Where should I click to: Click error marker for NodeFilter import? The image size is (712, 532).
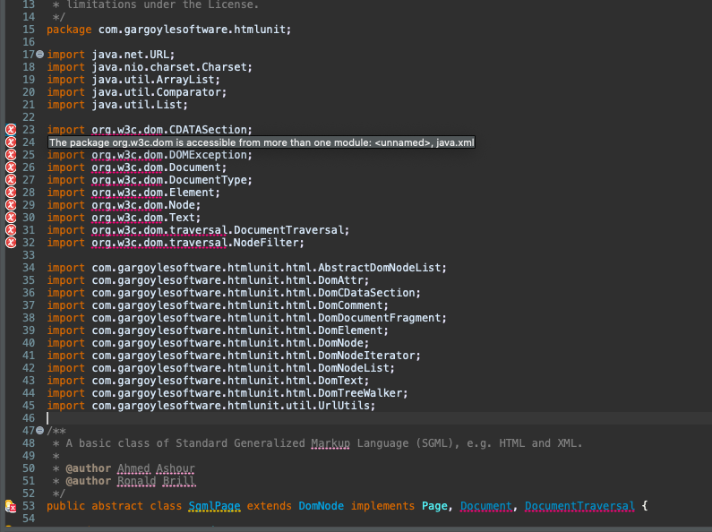[11, 243]
